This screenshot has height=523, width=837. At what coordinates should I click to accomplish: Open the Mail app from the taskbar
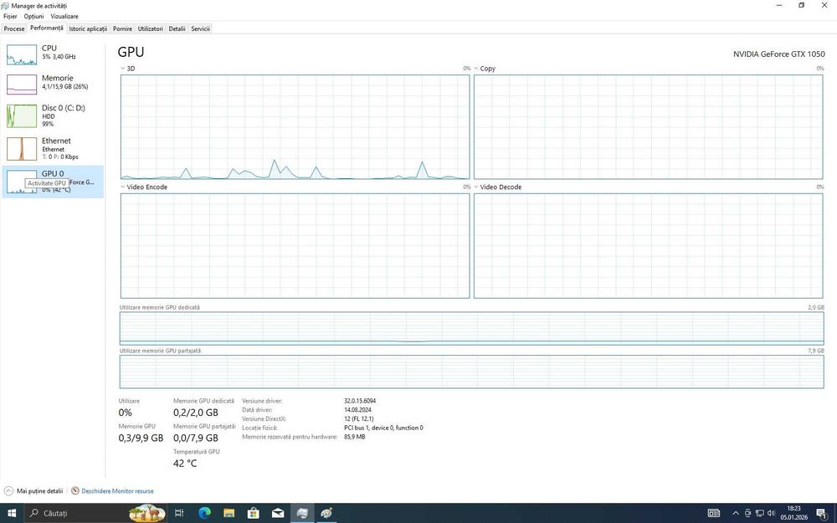tap(278, 513)
